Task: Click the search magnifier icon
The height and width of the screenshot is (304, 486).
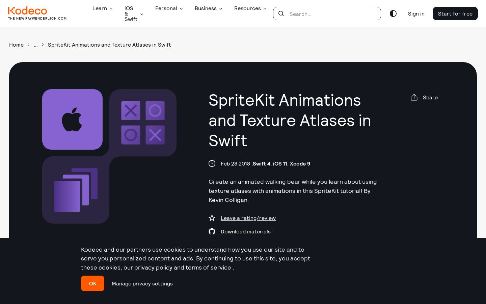Action: [x=281, y=14]
